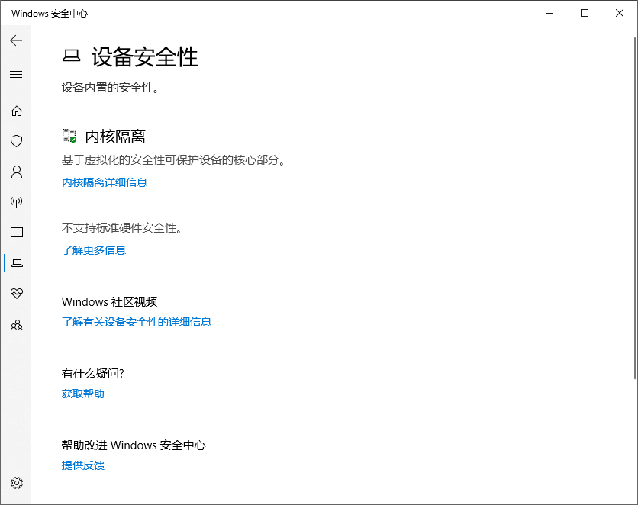Image resolution: width=638 pixels, height=505 pixels.
Task: Open 了解更多信息 link
Action: pos(94,250)
